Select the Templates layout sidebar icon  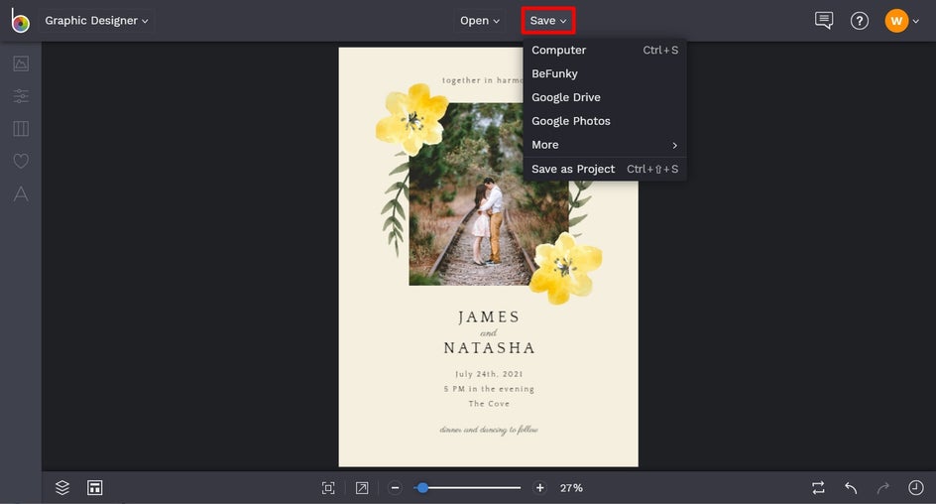click(x=21, y=129)
